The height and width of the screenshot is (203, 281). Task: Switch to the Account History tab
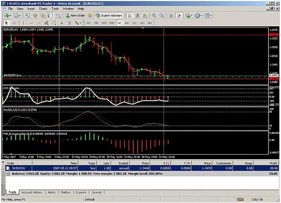(32, 192)
